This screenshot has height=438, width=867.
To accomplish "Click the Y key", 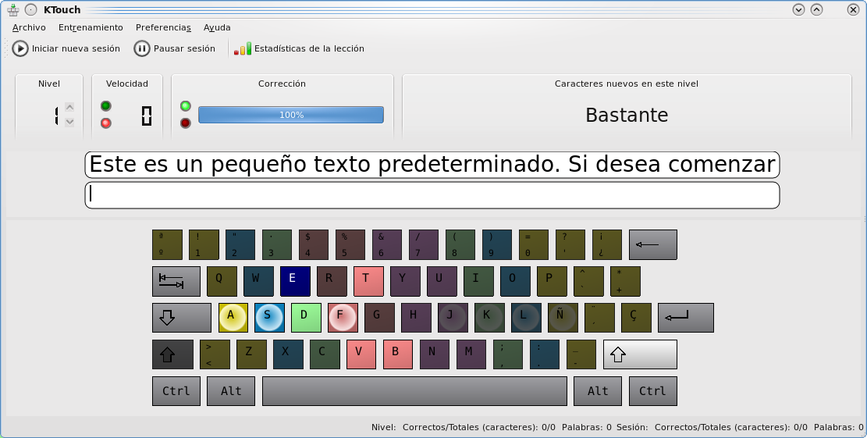I will (x=405, y=281).
